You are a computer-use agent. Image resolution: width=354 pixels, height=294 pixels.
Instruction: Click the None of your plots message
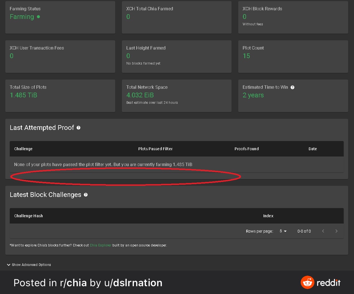(103, 164)
